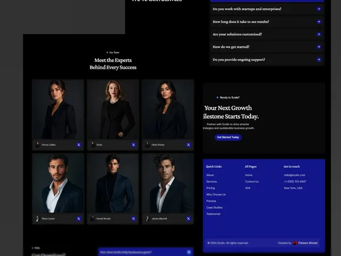The width and height of the screenshot is (341, 256).
Task: Expand 'How do we get started?' question
Action: coord(267,47)
